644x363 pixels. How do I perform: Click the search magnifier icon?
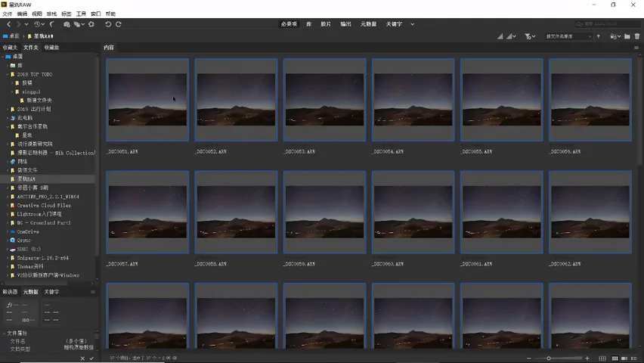[579, 24]
